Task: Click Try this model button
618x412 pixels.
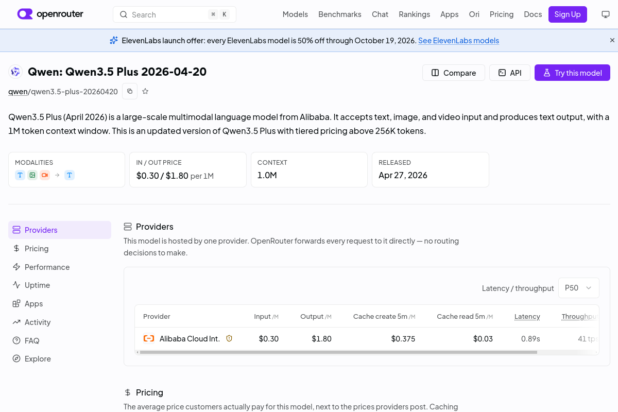Action: point(572,73)
